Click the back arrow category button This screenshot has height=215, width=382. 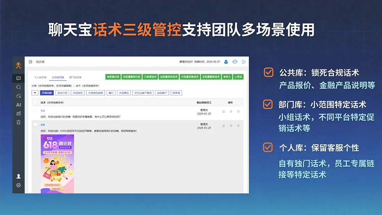click(35, 93)
